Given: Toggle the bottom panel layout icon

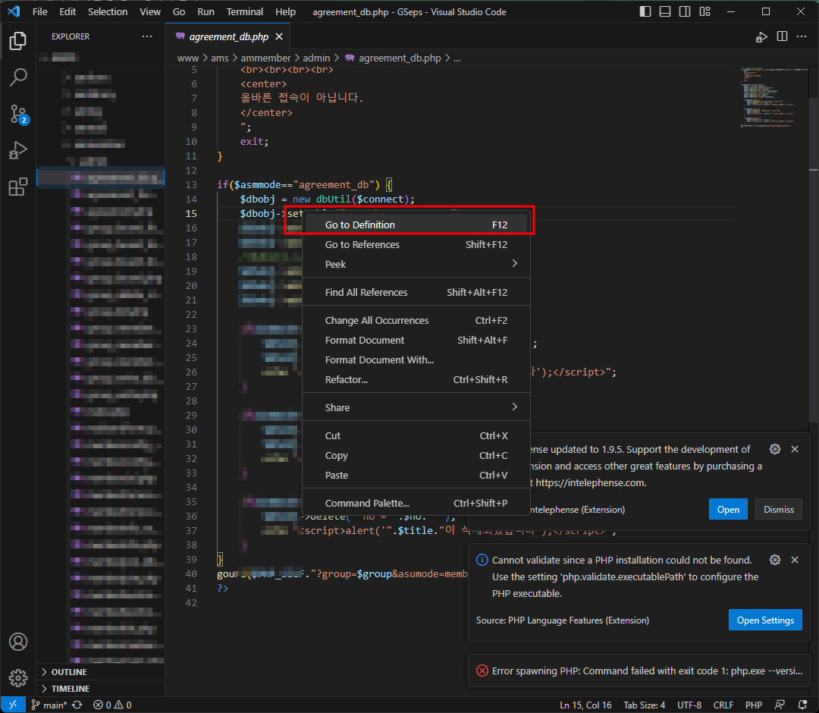Looking at the screenshot, I should (665, 11).
